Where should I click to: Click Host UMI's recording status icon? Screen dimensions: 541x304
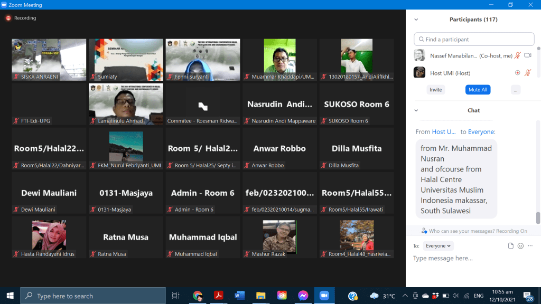(x=517, y=73)
